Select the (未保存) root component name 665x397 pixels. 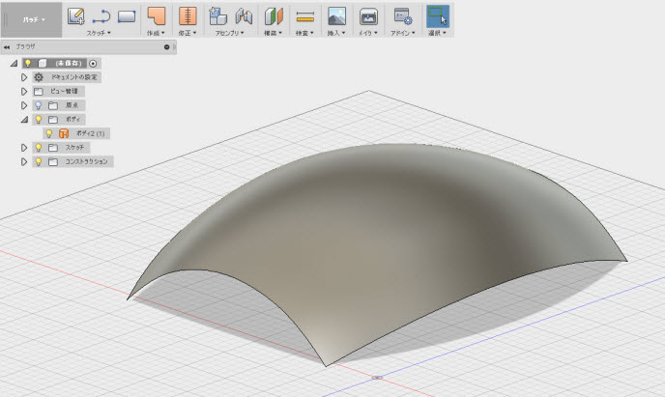click(x=69, y=63)
